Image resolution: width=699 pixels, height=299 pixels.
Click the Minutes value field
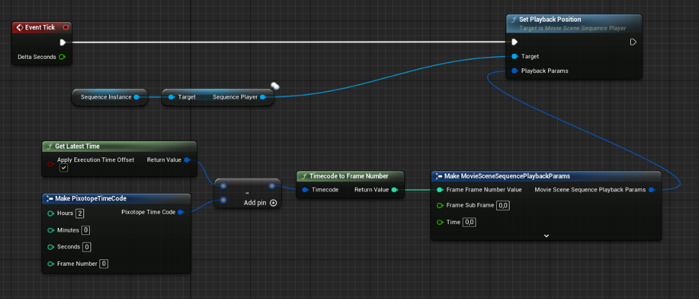[x=85, y=230]
